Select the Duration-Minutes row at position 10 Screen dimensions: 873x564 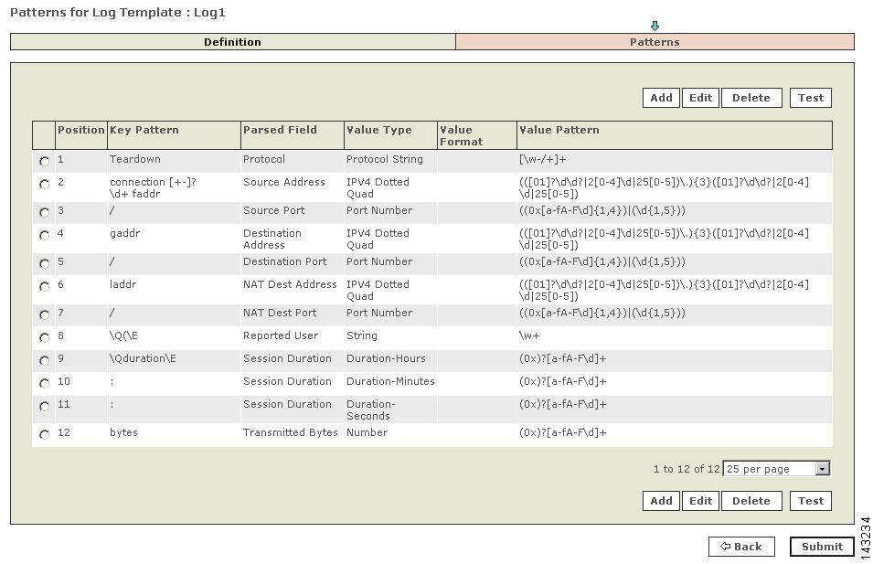coord(44,383)
